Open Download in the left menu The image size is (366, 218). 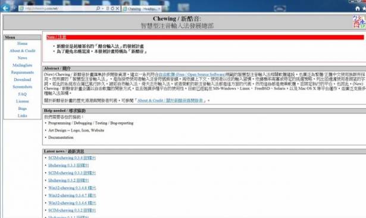click(23, 80)
